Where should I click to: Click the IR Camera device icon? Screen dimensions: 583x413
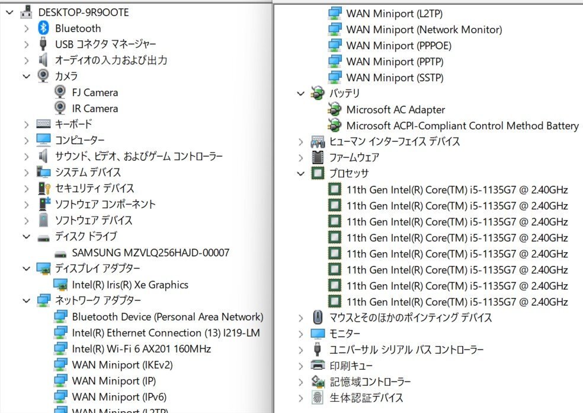[x=60, y=107]
